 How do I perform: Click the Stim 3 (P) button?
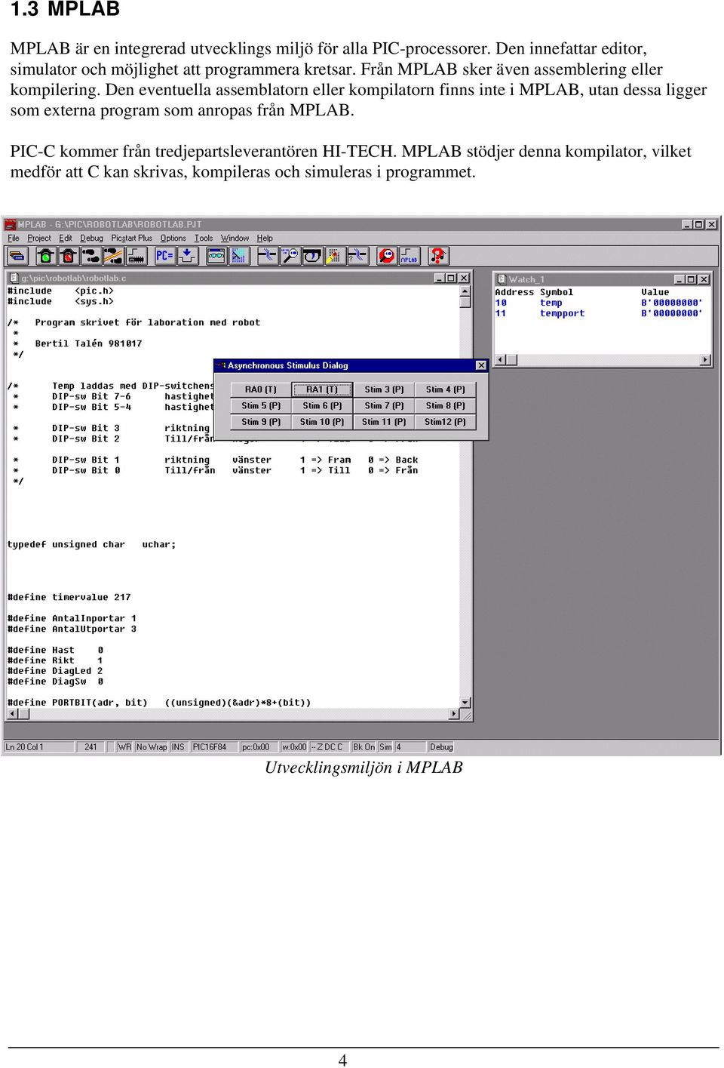point(385,389)
